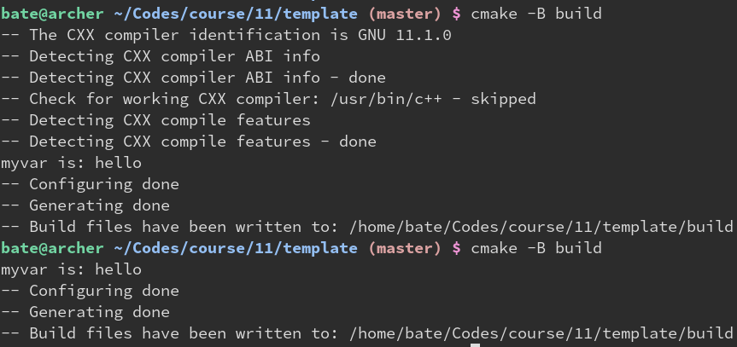
Task: Click the terminal cursor block at the bottom
Action: (x=475, y=344)
